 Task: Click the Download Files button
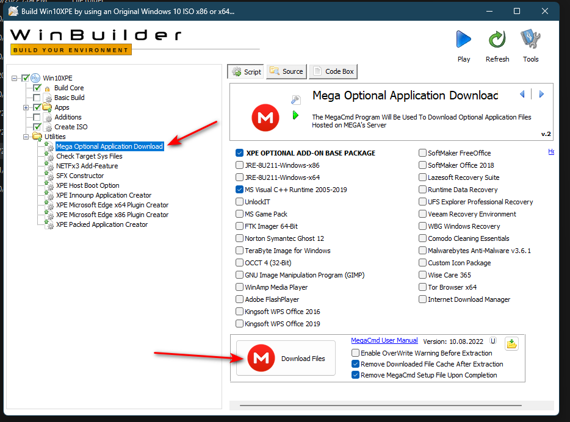[x=286, y=358]
